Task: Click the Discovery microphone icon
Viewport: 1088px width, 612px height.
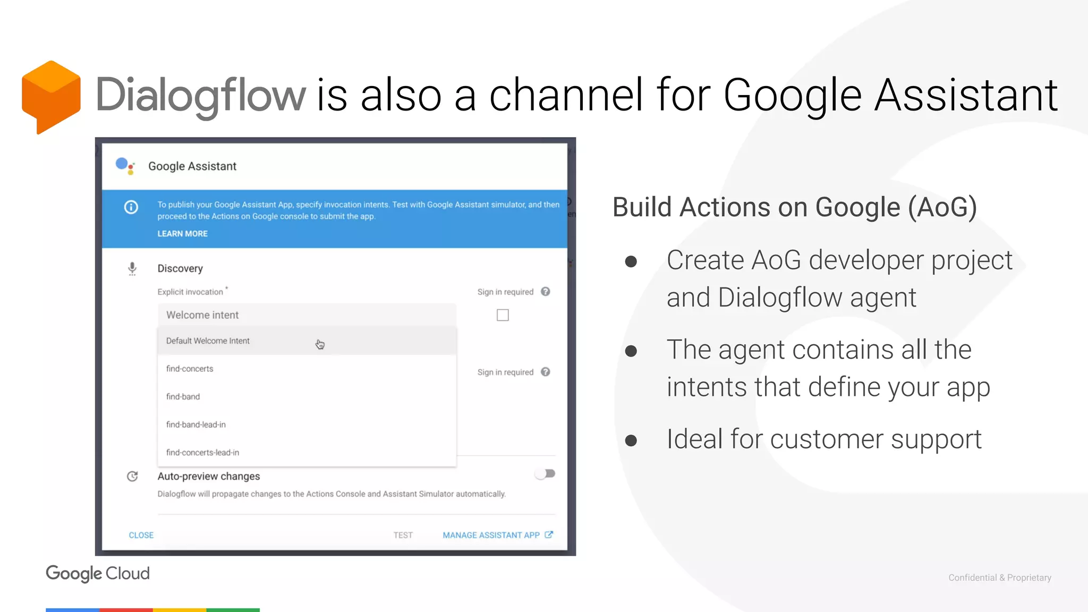Action: [132, 269]
